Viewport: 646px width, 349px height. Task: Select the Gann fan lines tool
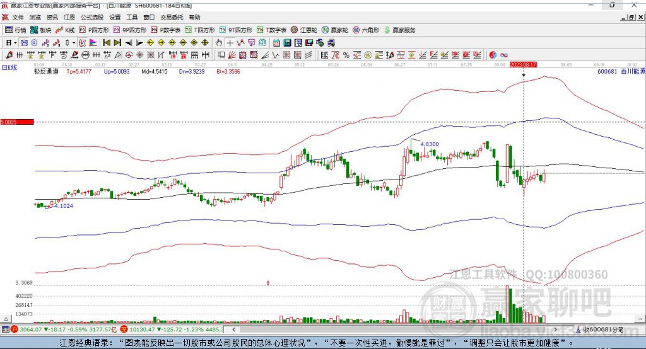232,55
